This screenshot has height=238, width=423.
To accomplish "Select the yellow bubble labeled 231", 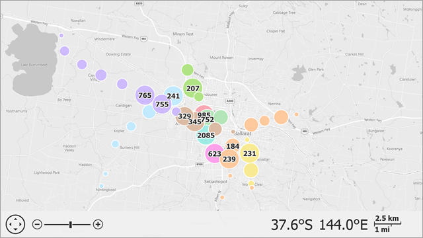I will pyautogui.click(x=250, y=153).
